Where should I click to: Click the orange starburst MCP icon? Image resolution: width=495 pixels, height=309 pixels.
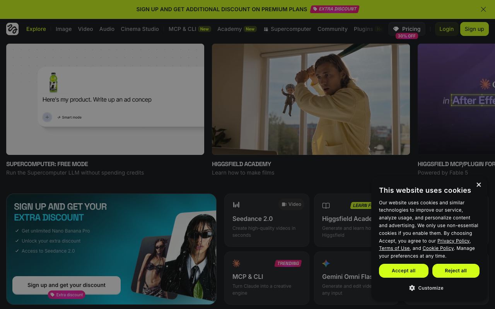point(236,263)
